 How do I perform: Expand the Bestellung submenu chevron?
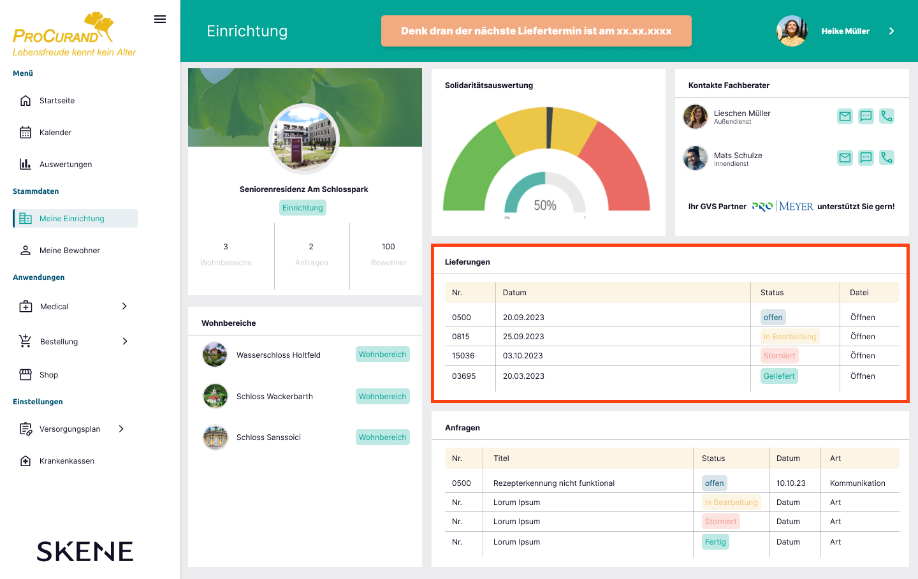coord(125,341)
